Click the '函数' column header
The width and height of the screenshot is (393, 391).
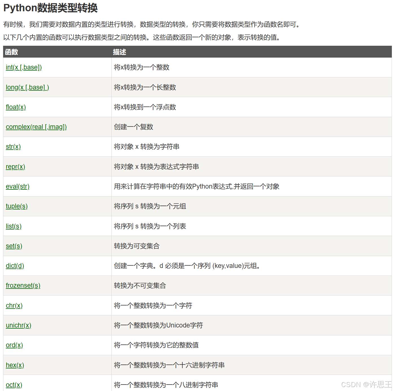(x=12, y=52)
